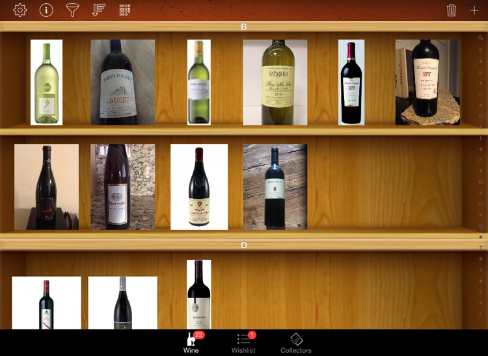Switch to the Wishlist tab
This screenshot has width=488, height=356.
click(243, 343)
